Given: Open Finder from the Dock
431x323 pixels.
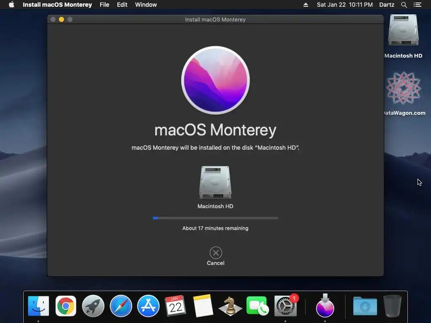Looking at the screenshot, I should coord(38,306).
